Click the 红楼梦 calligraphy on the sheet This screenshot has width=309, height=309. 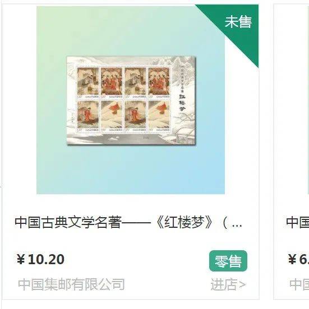click(182, 103)
